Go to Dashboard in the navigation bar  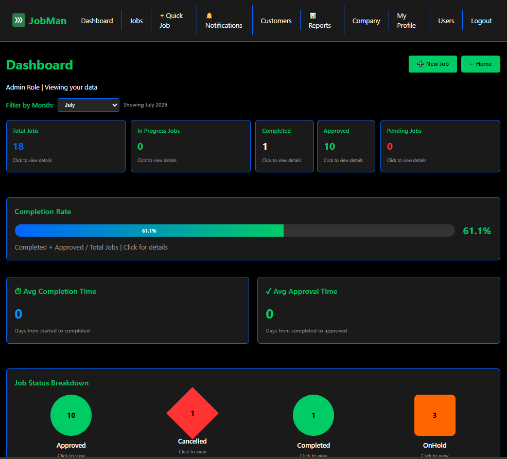click(x=97, y=21)
